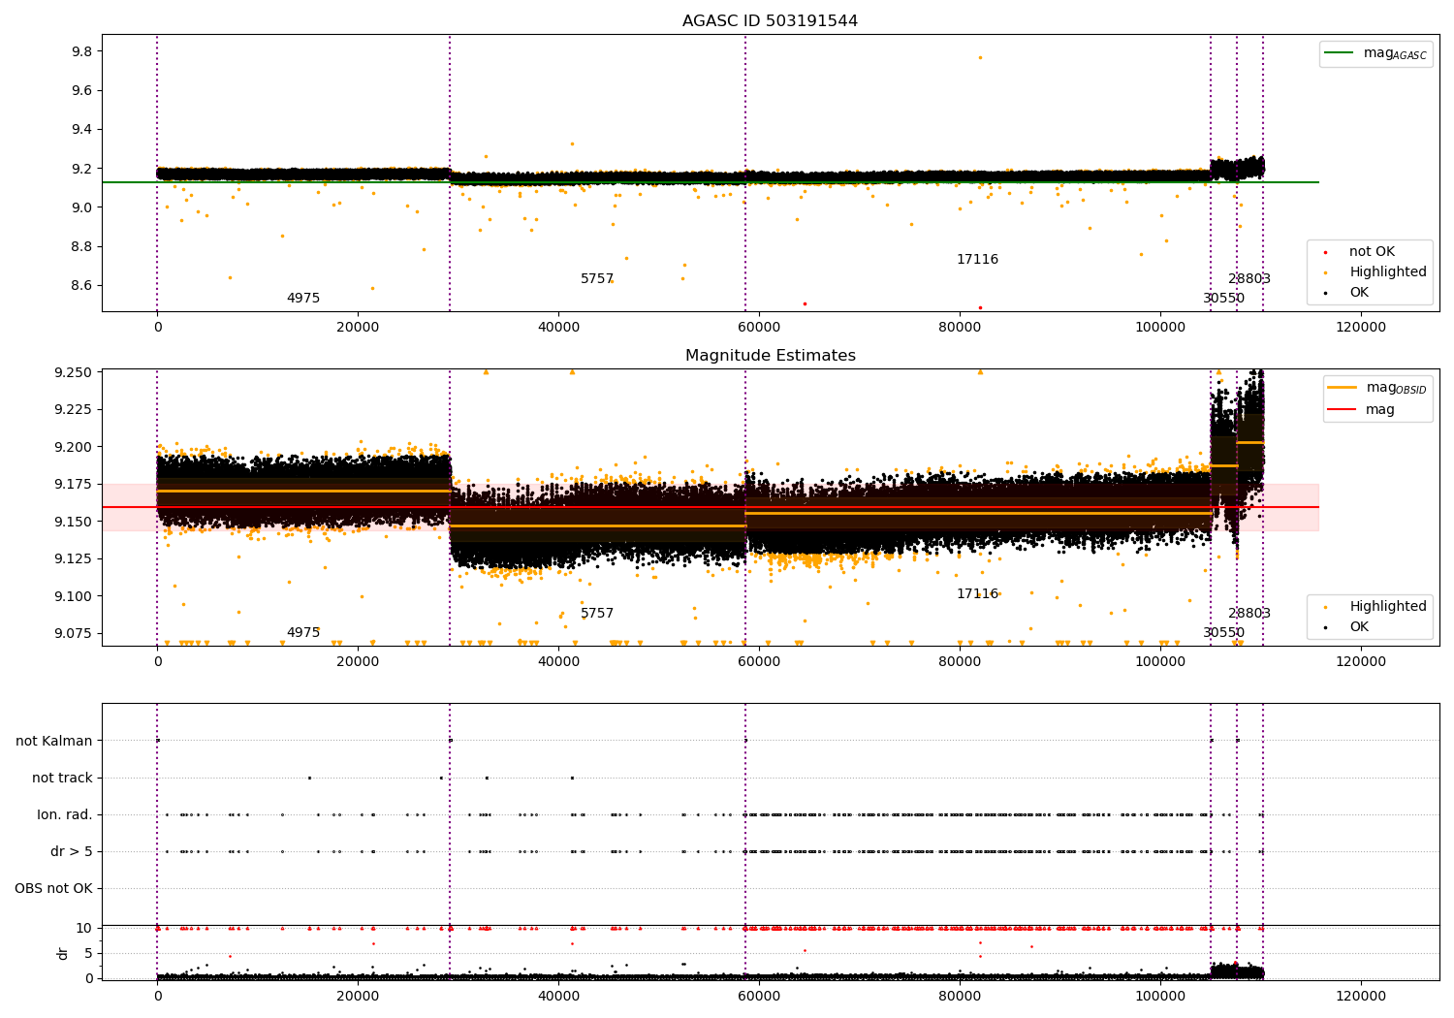This screenshot has width=1454, height=1018.
Task: Click the orange line sample in mag OBSID legend
Action: pos(1343,388)
